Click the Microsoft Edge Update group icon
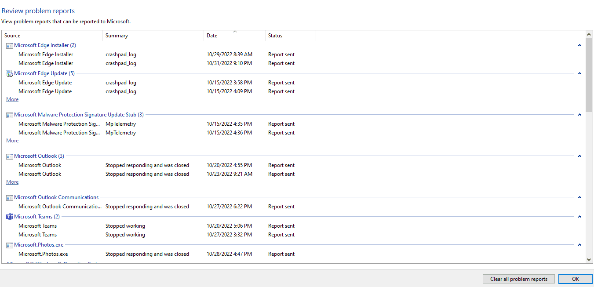Image resolution: width=594 pixels, height=287 pixels. click(10, 73)
